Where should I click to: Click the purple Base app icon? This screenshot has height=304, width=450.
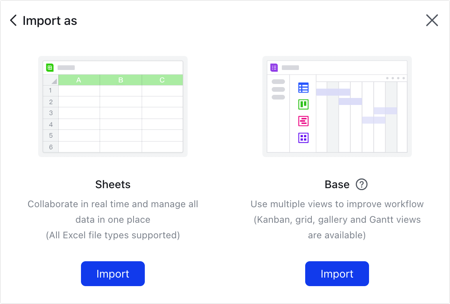[x=274, y=67]
